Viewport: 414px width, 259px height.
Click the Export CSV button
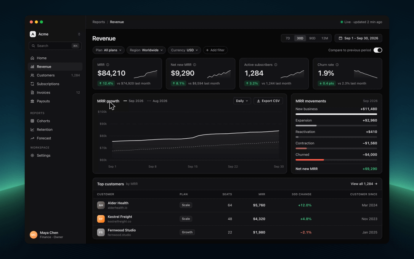268,101
